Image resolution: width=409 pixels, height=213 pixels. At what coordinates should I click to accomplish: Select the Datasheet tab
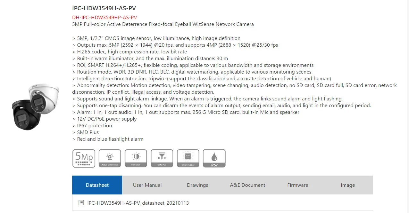pos(97,185)
